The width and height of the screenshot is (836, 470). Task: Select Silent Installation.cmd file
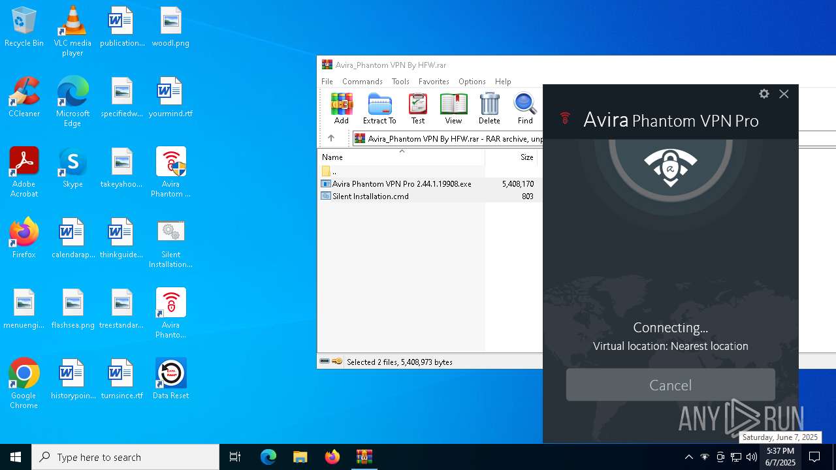(430, 196)
